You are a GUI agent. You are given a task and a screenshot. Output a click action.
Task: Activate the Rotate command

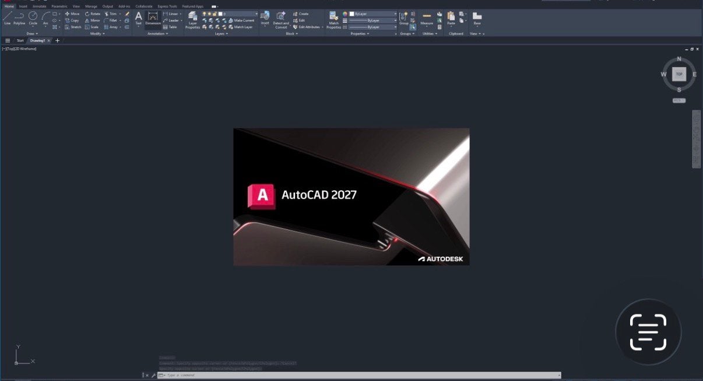[93, 13]
